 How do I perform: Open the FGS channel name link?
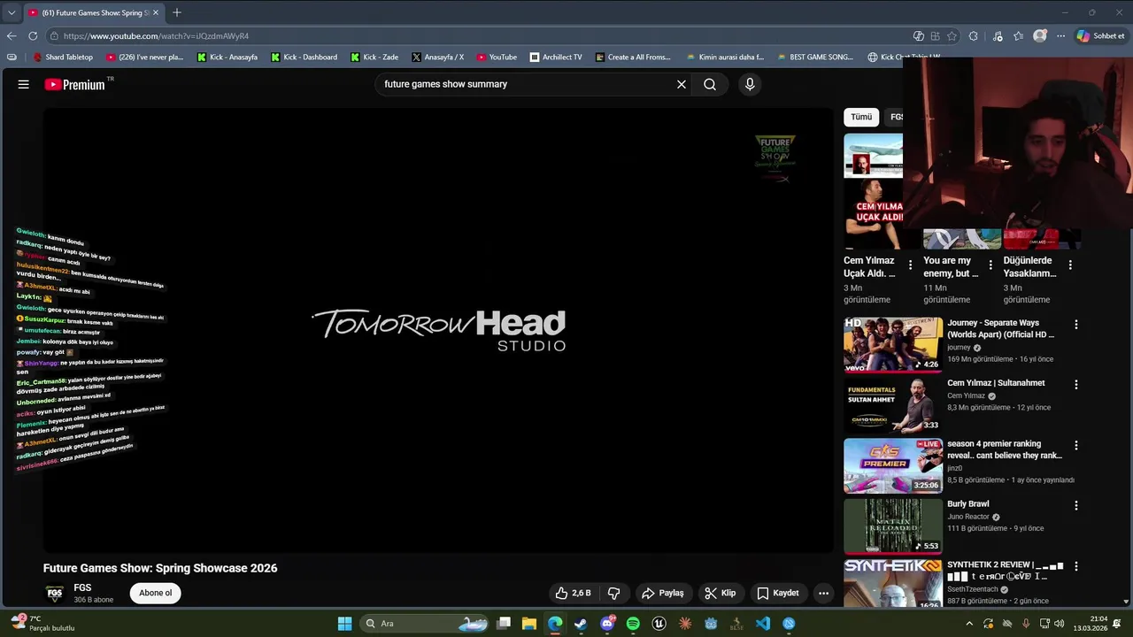point(82,587)
